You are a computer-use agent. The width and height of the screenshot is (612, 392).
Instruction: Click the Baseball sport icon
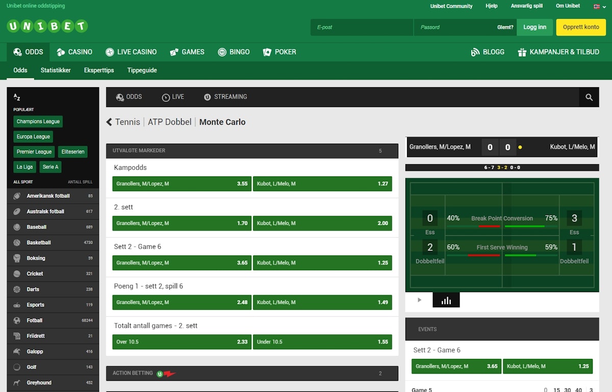17,227
